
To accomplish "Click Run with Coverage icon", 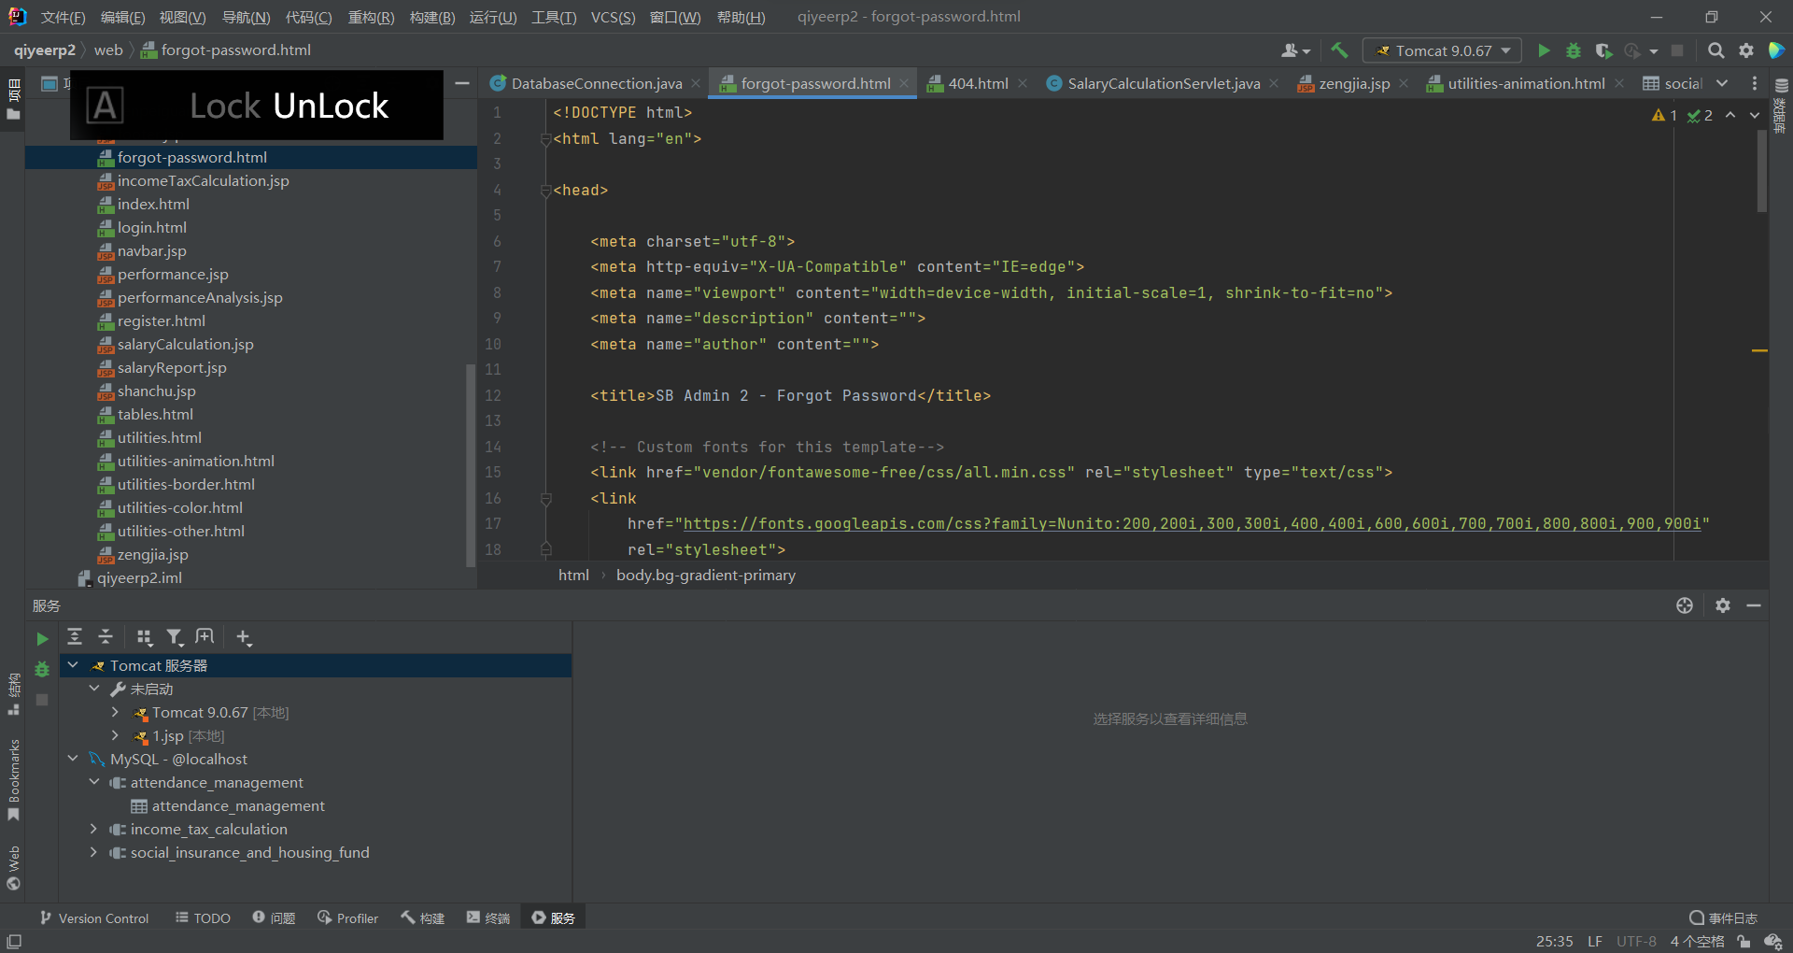I will (x=1603, y=50).
